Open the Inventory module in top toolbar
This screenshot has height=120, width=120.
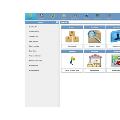[64, 16]
